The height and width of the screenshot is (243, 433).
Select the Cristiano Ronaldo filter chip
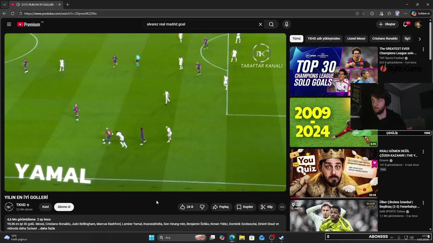click(x=385, y=38)
